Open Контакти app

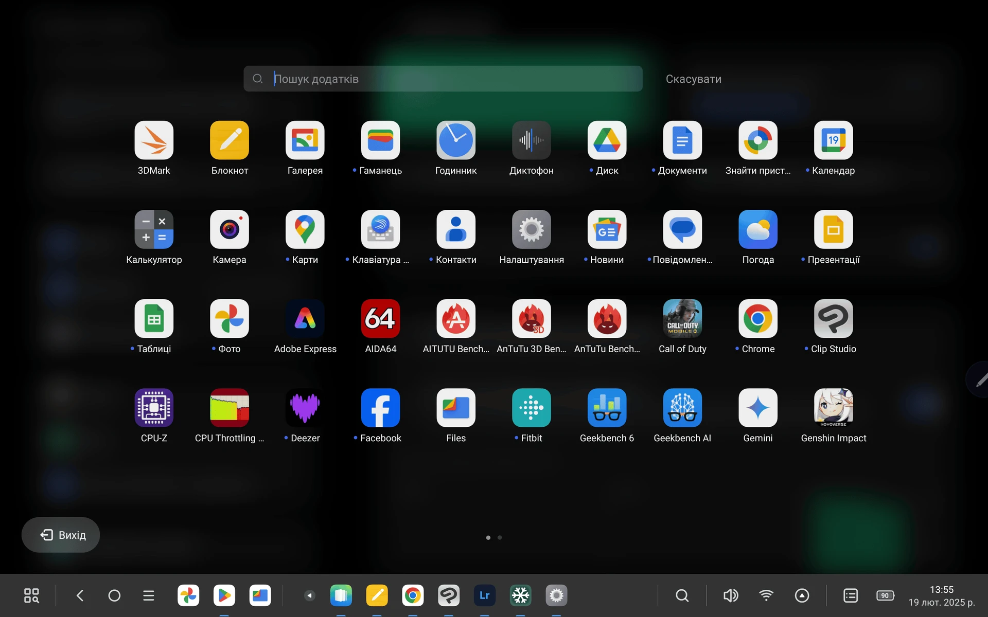pyautogui.click(x=456, y=229)
